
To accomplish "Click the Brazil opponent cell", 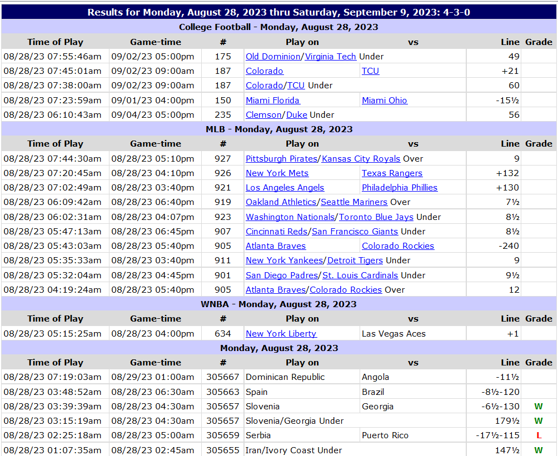I will (x=412, y=392).
